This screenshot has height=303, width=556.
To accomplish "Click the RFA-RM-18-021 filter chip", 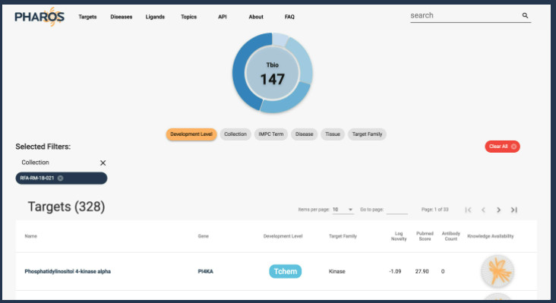I will [62, 178].
